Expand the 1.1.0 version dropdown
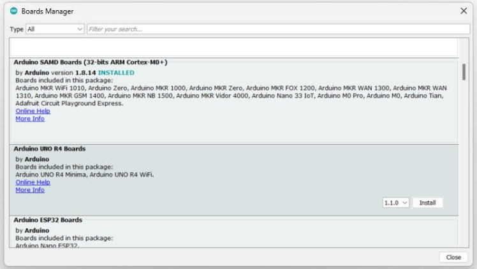Screen dimensions: 477x269 396,203
